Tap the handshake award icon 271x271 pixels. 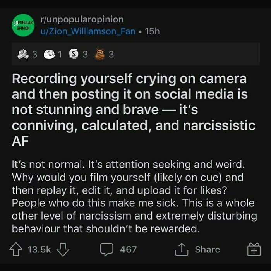(x=23, y=55)
